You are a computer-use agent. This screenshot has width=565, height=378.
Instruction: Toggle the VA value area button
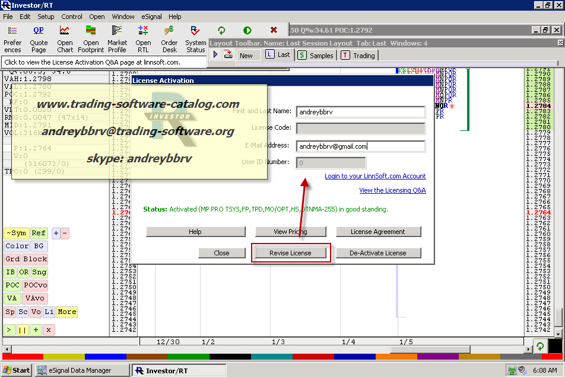click(x=11, y=299)
